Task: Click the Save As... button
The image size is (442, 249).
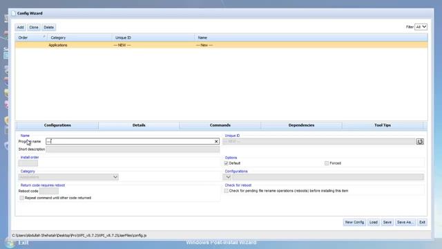Action: [x=405, y=222]
